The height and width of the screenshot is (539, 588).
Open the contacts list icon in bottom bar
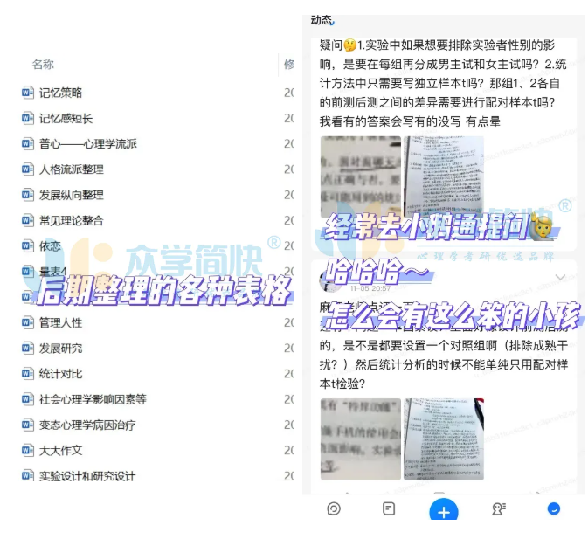[x=499, y=508]
